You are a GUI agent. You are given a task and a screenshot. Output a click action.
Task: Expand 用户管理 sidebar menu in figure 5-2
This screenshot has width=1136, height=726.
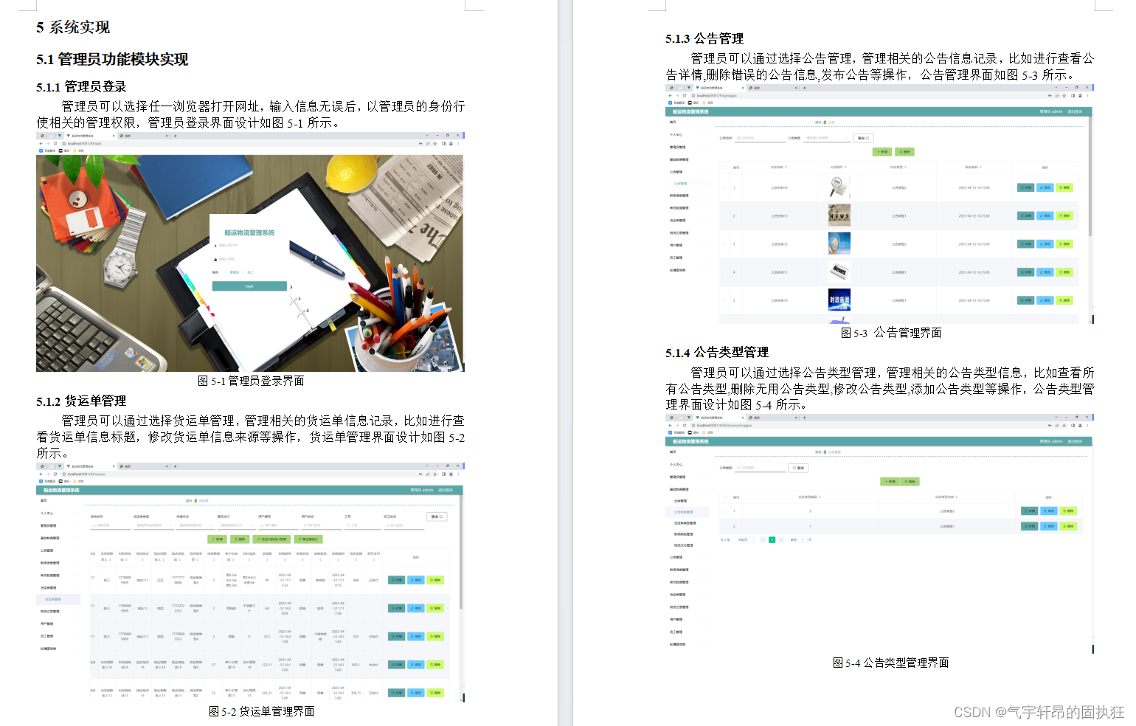[58, 623]
